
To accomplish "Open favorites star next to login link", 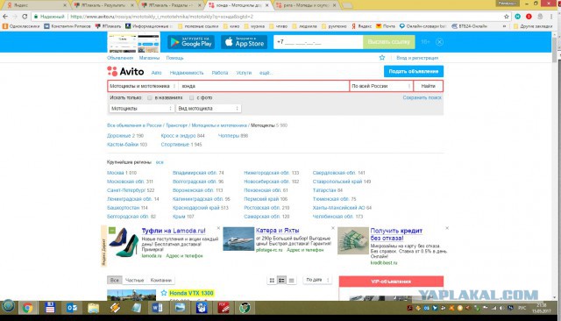I will point(382,58).
